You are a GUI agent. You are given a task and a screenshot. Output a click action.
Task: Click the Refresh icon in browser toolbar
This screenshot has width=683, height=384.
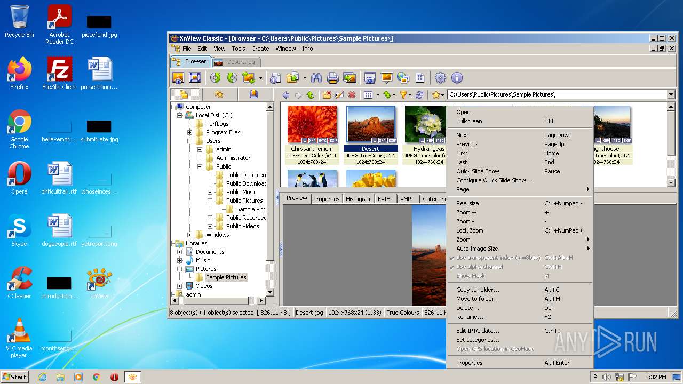pos(419,95)
